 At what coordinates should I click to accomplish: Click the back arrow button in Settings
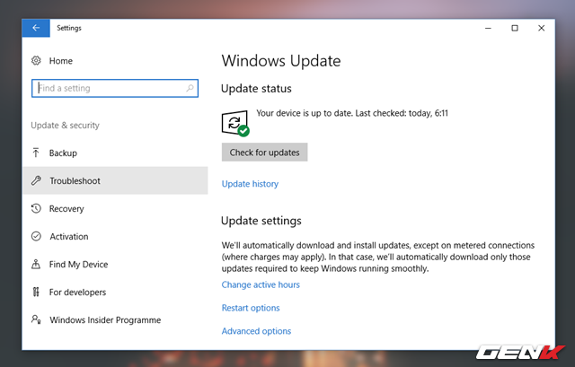(x=36, y=28)
